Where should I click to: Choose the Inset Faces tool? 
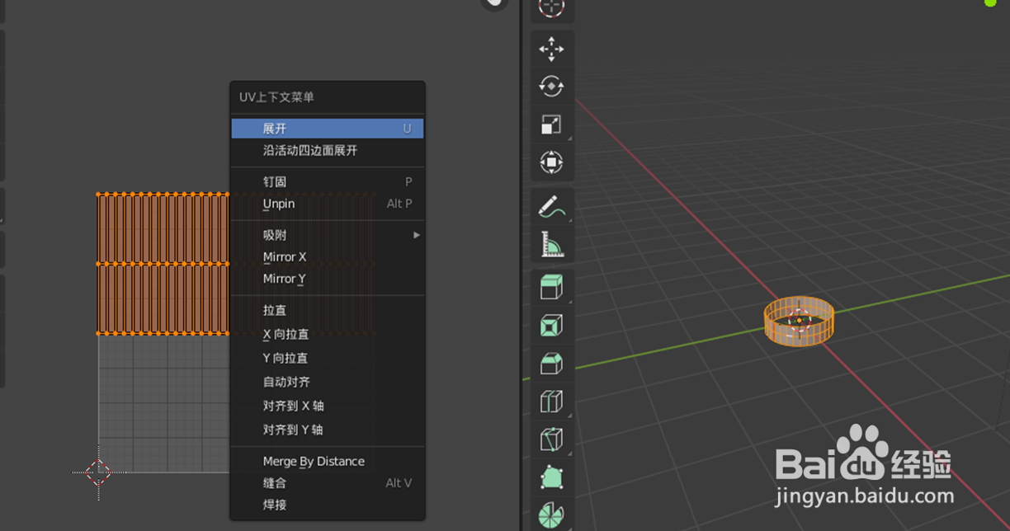[551, 325]
